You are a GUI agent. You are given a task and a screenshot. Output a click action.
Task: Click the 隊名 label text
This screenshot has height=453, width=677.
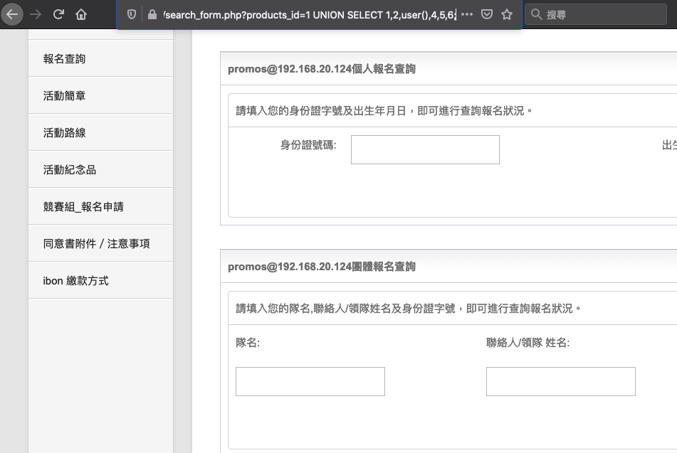pyautogui.click(x=248, y=343)
